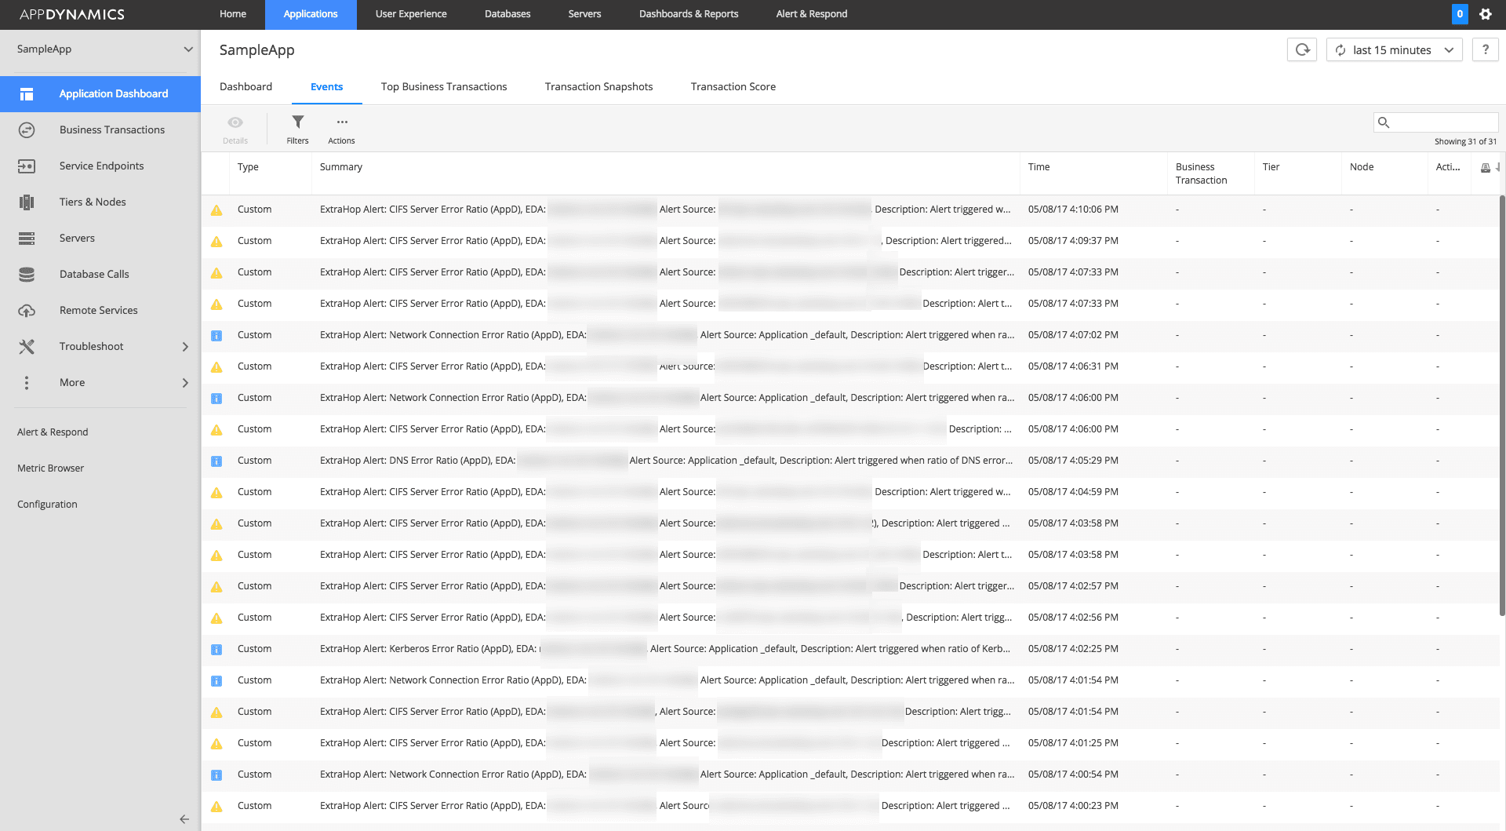
Task: Open Database Calls via its icon
Action: tap(27, 275)
